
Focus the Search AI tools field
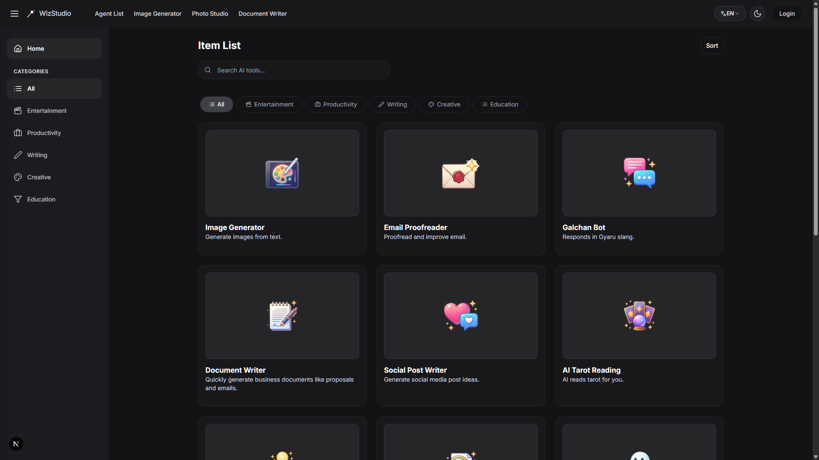[293, 70]
